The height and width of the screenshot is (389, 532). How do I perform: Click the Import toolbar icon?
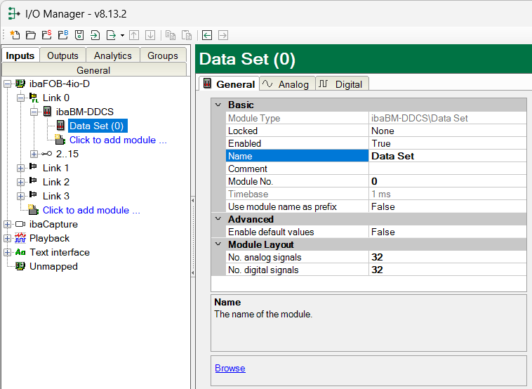coord(95,35)
